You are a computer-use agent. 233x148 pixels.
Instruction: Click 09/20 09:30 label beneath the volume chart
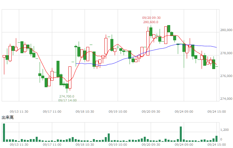click(151, 145)
